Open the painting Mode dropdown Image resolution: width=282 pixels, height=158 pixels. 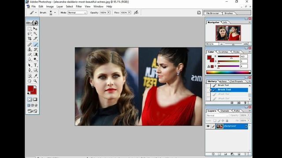(78, 13)
